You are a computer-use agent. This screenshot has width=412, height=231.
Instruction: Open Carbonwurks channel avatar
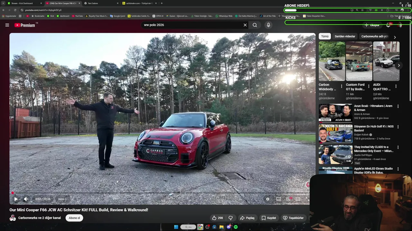[13, 218]
